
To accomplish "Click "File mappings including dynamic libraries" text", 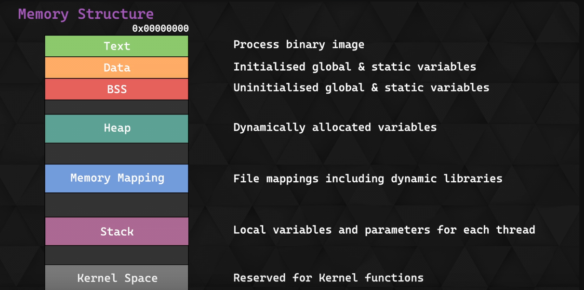I will 368,179.
